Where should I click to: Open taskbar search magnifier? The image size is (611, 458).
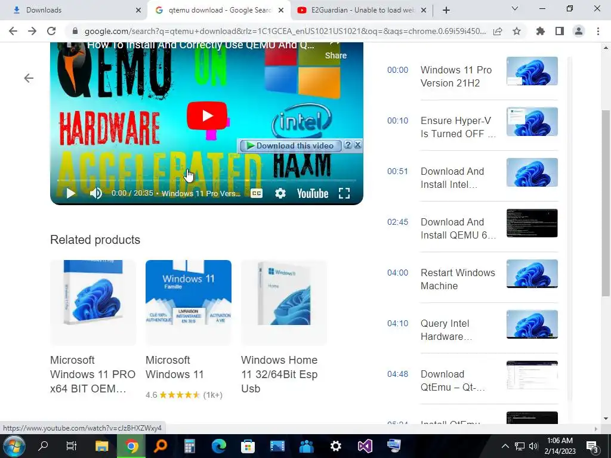(x=43, y=445)
